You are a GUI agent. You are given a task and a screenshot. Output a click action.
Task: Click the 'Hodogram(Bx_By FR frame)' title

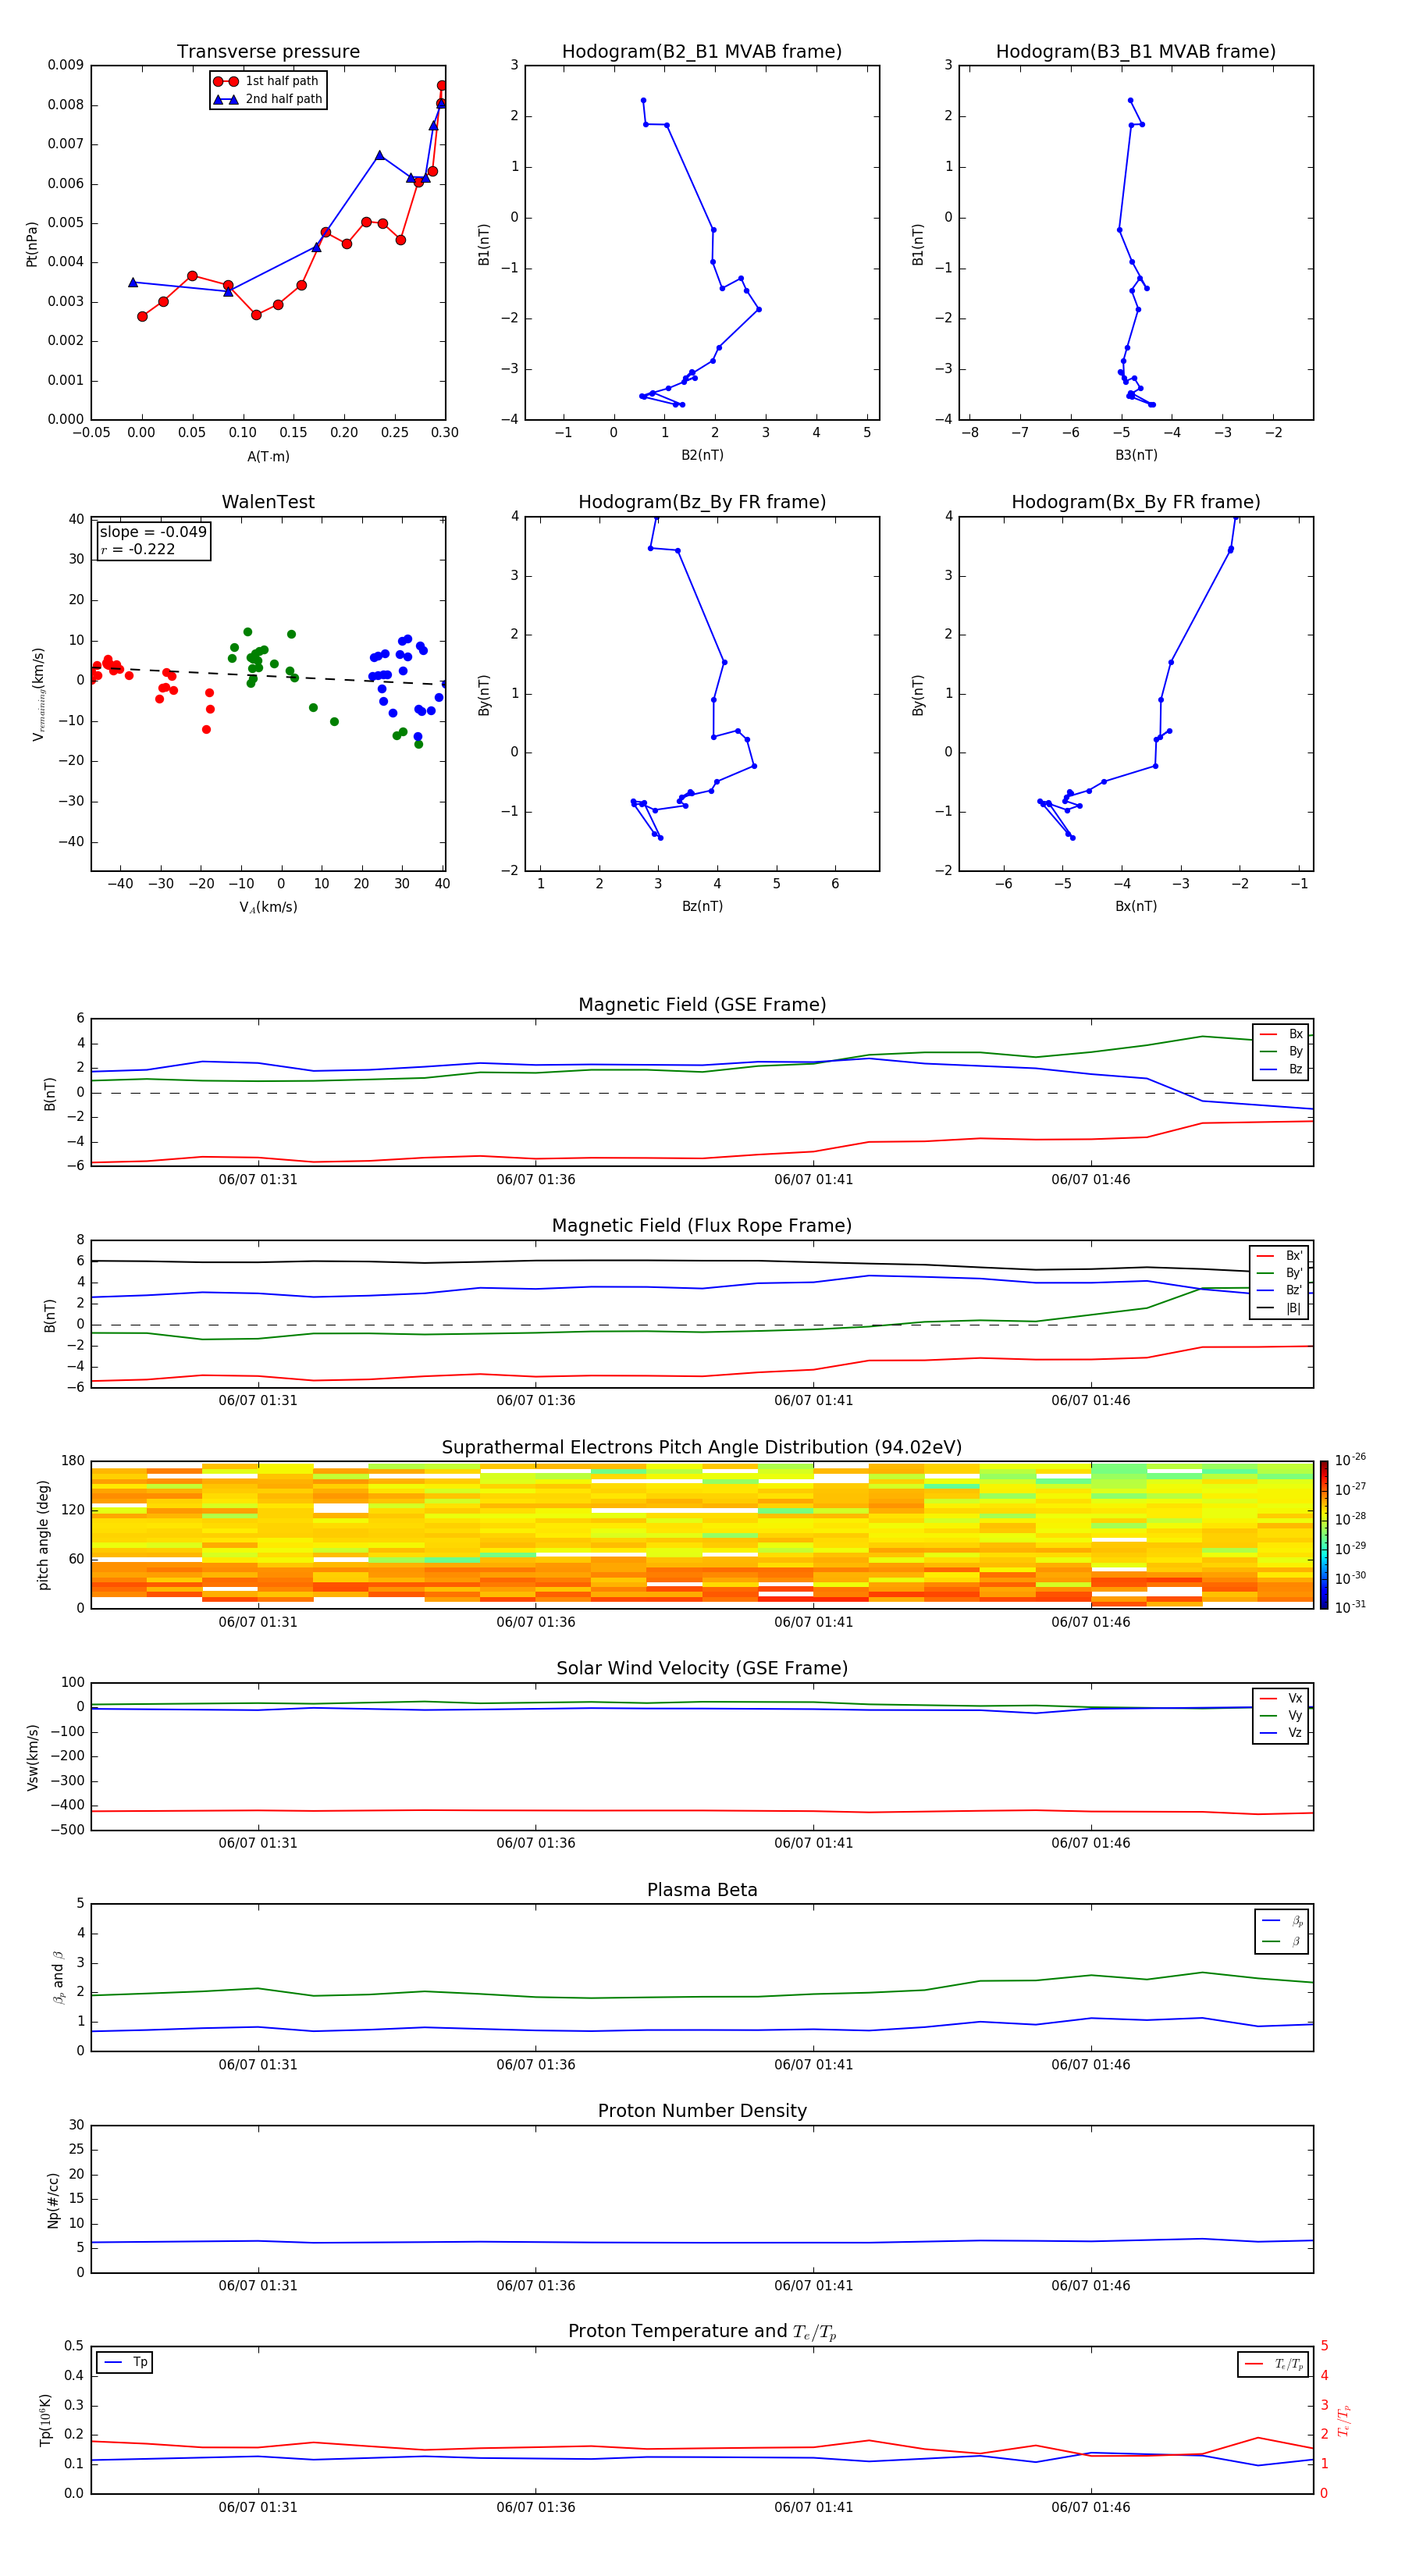click(1136, 502)
